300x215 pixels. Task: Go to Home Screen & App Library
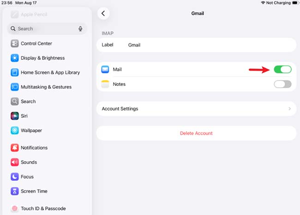pyautogui.click(x=47, y=72)
